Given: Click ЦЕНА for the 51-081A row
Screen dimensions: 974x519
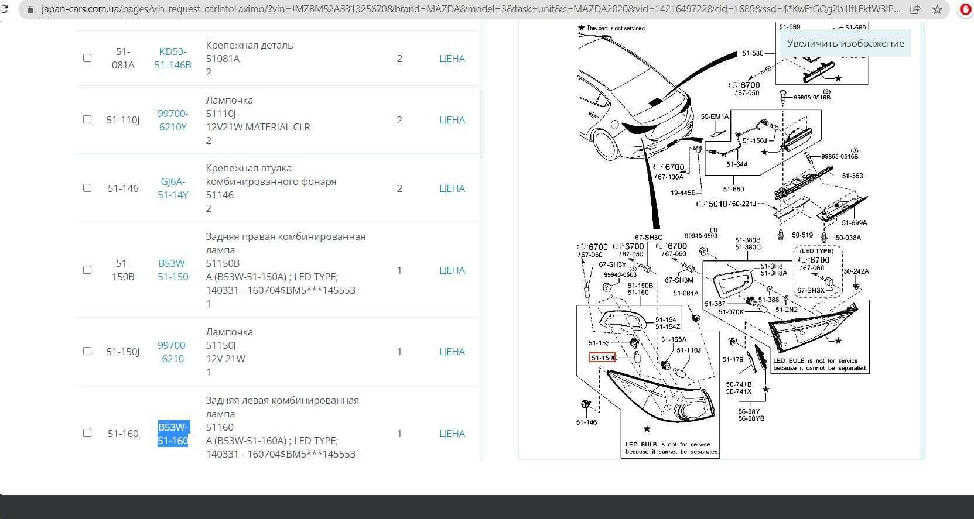Looking at the screenshot, I should [452, 59].
